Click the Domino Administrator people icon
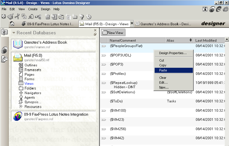Image resolution: width=229 pixels, height=146 pixels. [x=212, y=9]
